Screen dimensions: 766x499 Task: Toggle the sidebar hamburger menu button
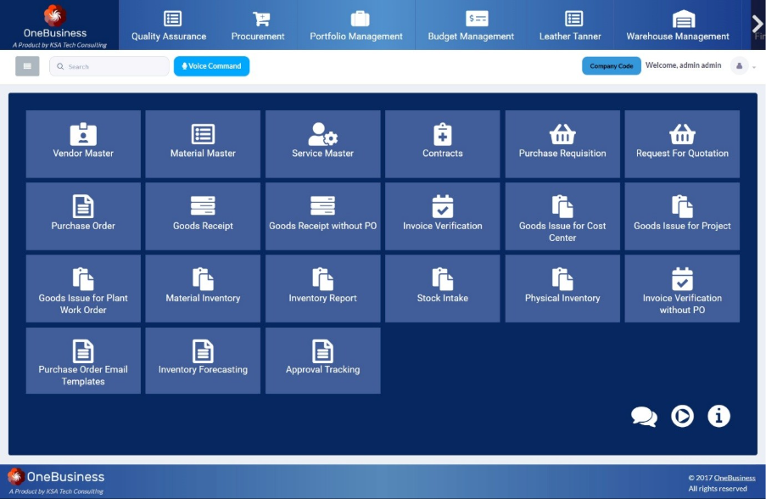pyautogui.click(x=27, y=66)
